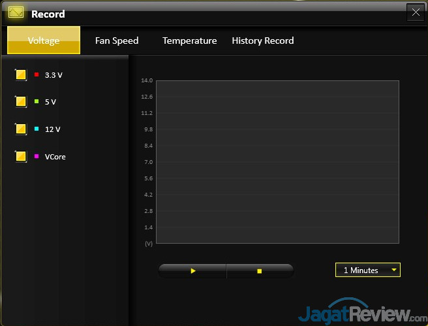Click the magenta VCore color swatch
The image size is (428, 326).
tap(37, 156)
